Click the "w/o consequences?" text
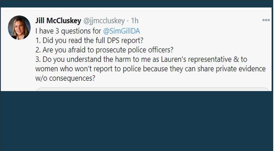Image resolution: width=274 pixels, height=151 pixels. (65, 78)
